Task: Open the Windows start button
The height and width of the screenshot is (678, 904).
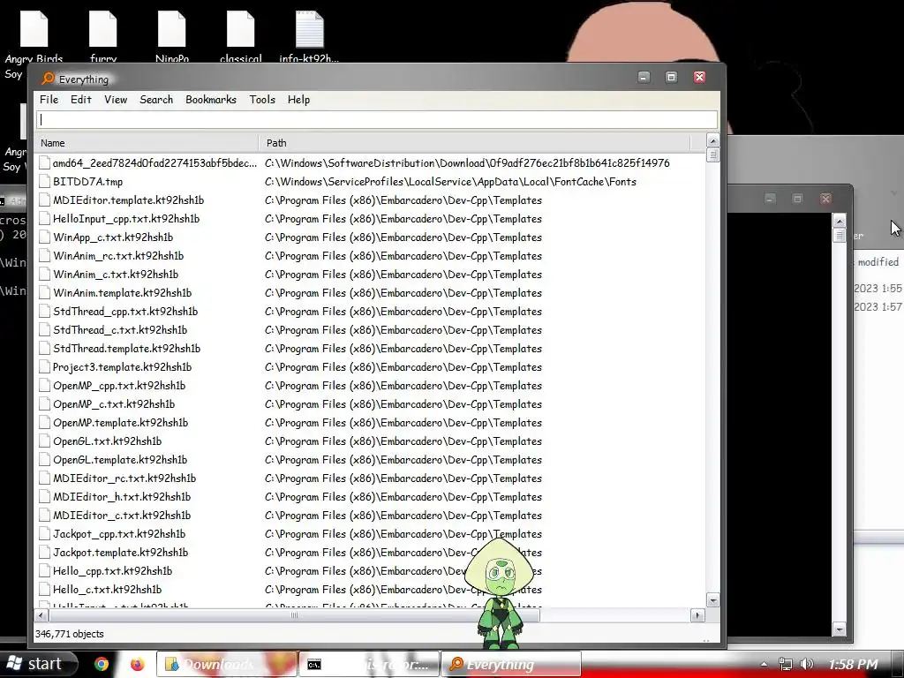Action: tap(38, 664)
